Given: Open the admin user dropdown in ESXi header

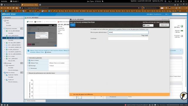Looking at the screenshot, I should click(x=155, y=14).
